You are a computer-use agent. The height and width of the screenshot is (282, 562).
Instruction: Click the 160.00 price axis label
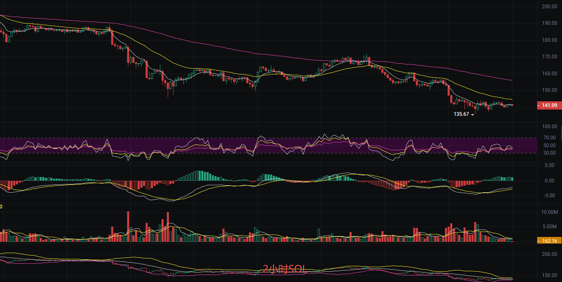[549, 74]
